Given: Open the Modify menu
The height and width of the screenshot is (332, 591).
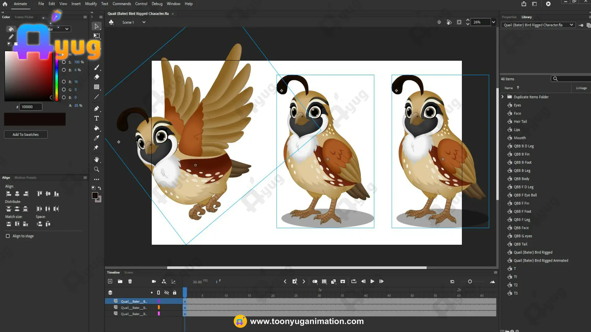Looking at the screenshot, I should coord(91,4).
